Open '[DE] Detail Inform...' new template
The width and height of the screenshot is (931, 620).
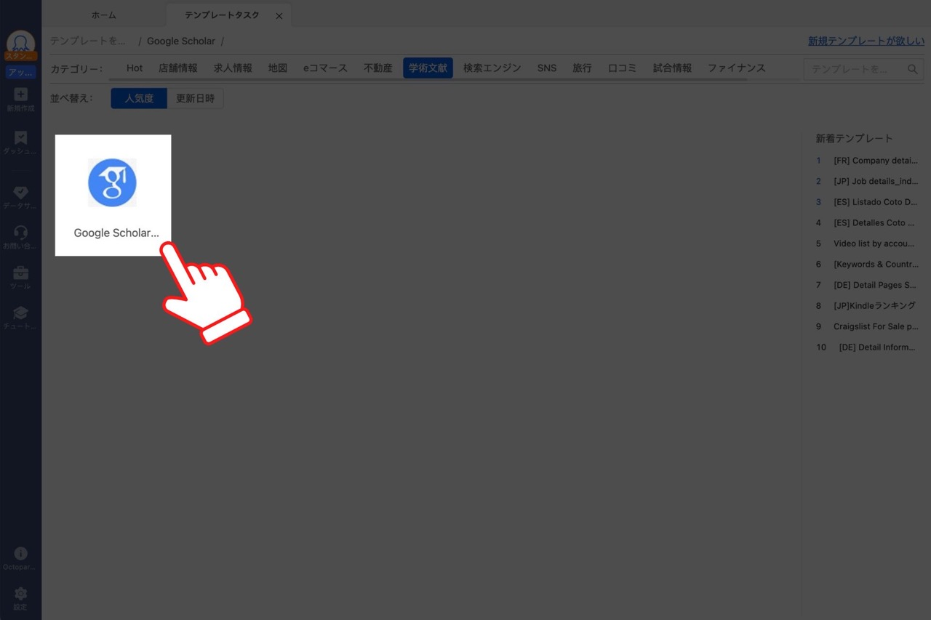pyautogui.click(x=877, y=347)
